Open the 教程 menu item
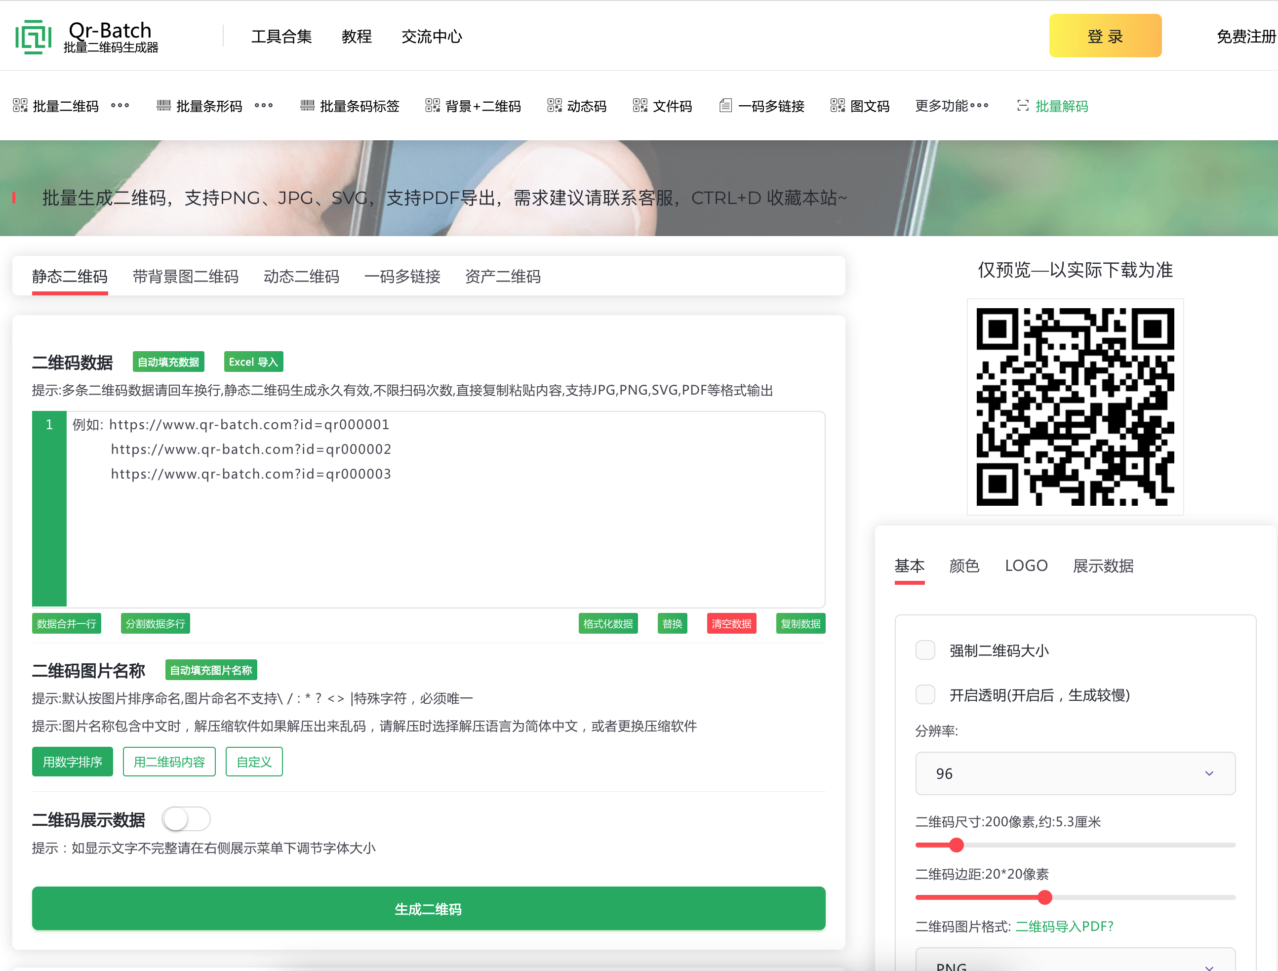1278x971 pixels. [357, 37]
